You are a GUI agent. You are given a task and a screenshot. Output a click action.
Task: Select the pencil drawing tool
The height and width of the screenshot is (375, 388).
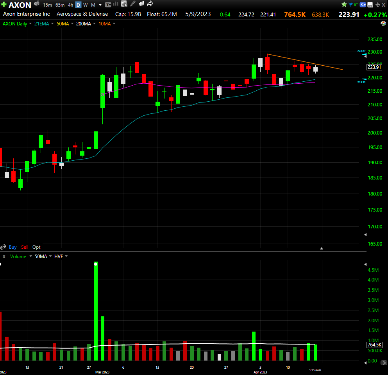(133, 4)
